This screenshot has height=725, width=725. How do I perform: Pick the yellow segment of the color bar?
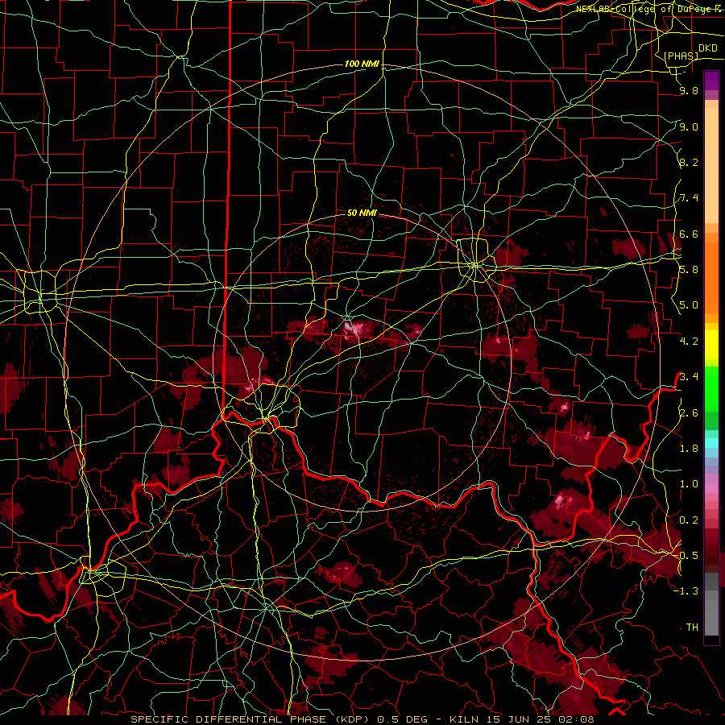coord(711,345)
